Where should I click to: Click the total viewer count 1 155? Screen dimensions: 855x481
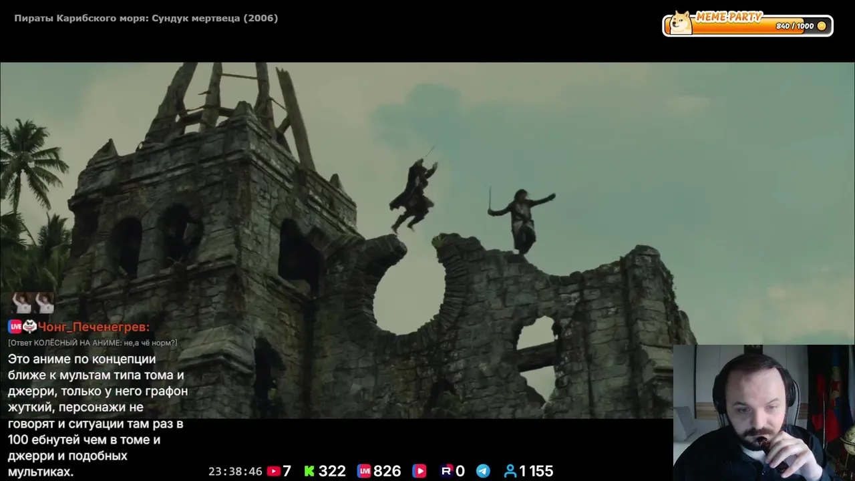click(536, 471)
